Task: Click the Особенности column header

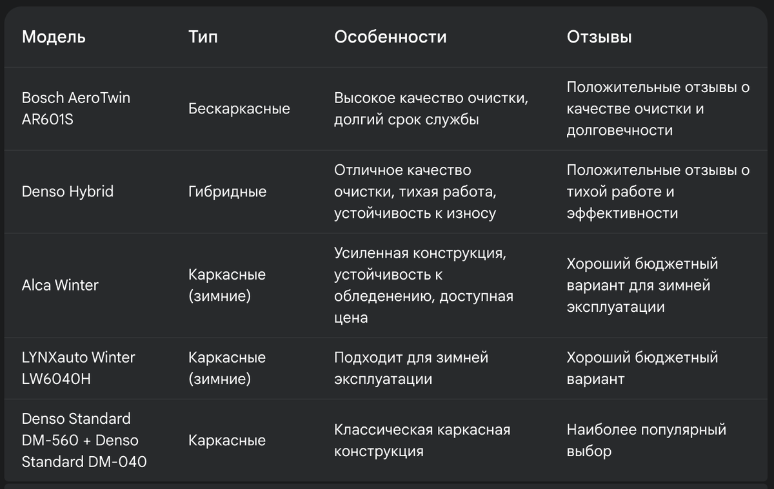Action: coord(390,37)
